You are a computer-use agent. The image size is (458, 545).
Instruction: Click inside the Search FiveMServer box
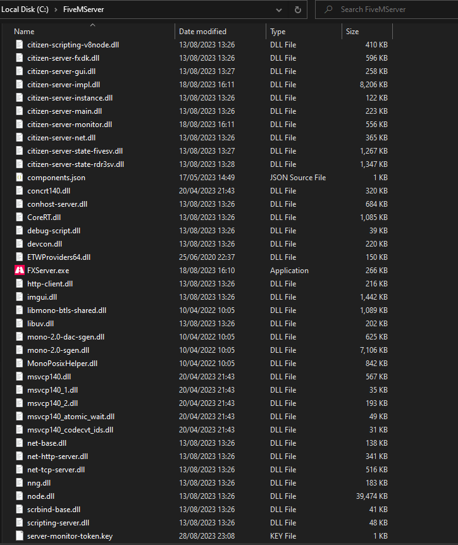point(373,9)
